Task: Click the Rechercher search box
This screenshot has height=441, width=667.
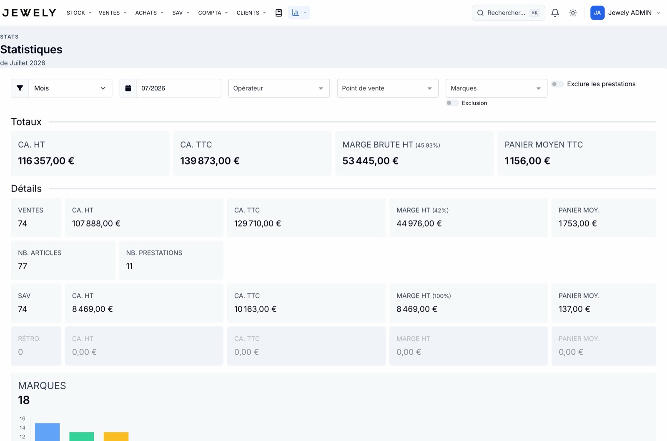Action: (x=508, y=13)
